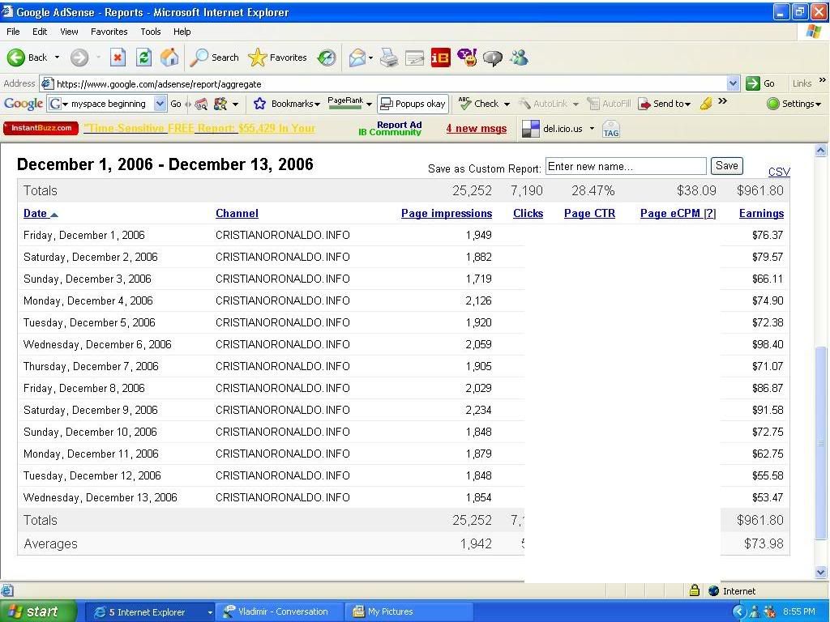
Task: Expand the del.icio.us dropdown arrow
Action: [x=592, y=129]
